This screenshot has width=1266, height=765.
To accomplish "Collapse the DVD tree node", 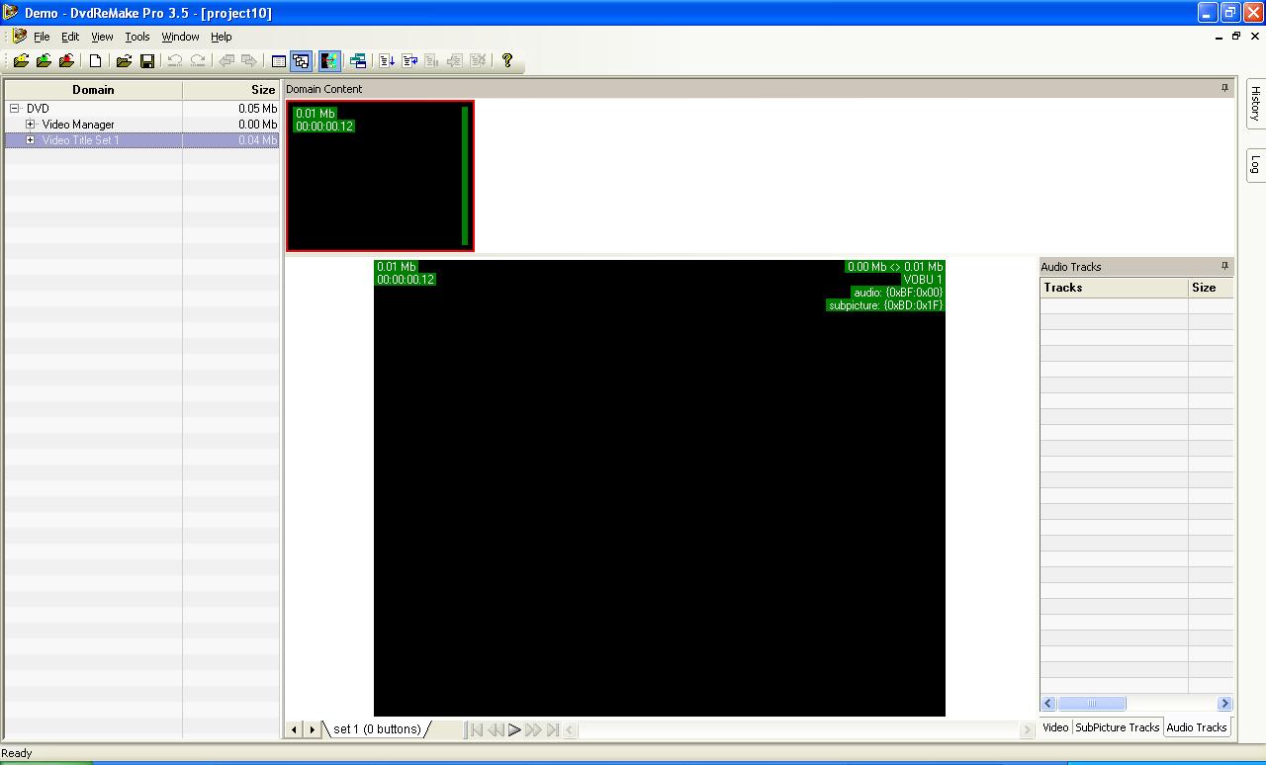I will (15, 109).
